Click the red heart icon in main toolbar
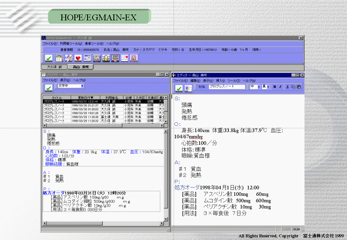Image resolution: width=347 pixels, height=240 pixels. point(78,58)
